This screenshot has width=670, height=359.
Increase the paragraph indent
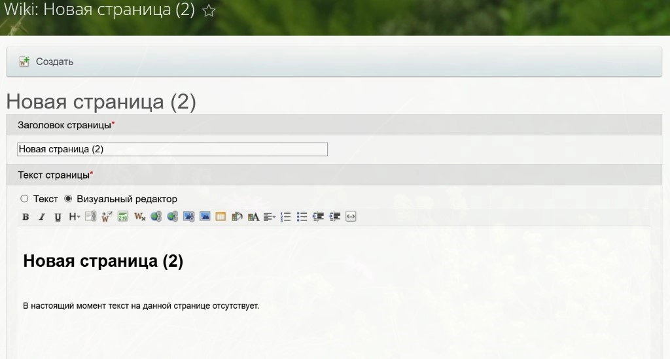335,217
